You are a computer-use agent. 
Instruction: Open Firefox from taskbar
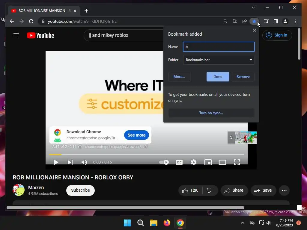pyautogui.click(x=167, y=223)
